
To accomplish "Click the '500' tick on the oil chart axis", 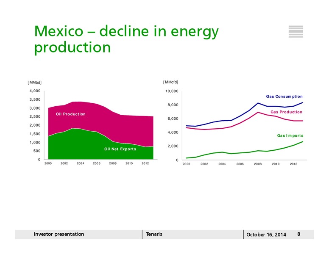I will pyautogui.click(x=37, y=151).
